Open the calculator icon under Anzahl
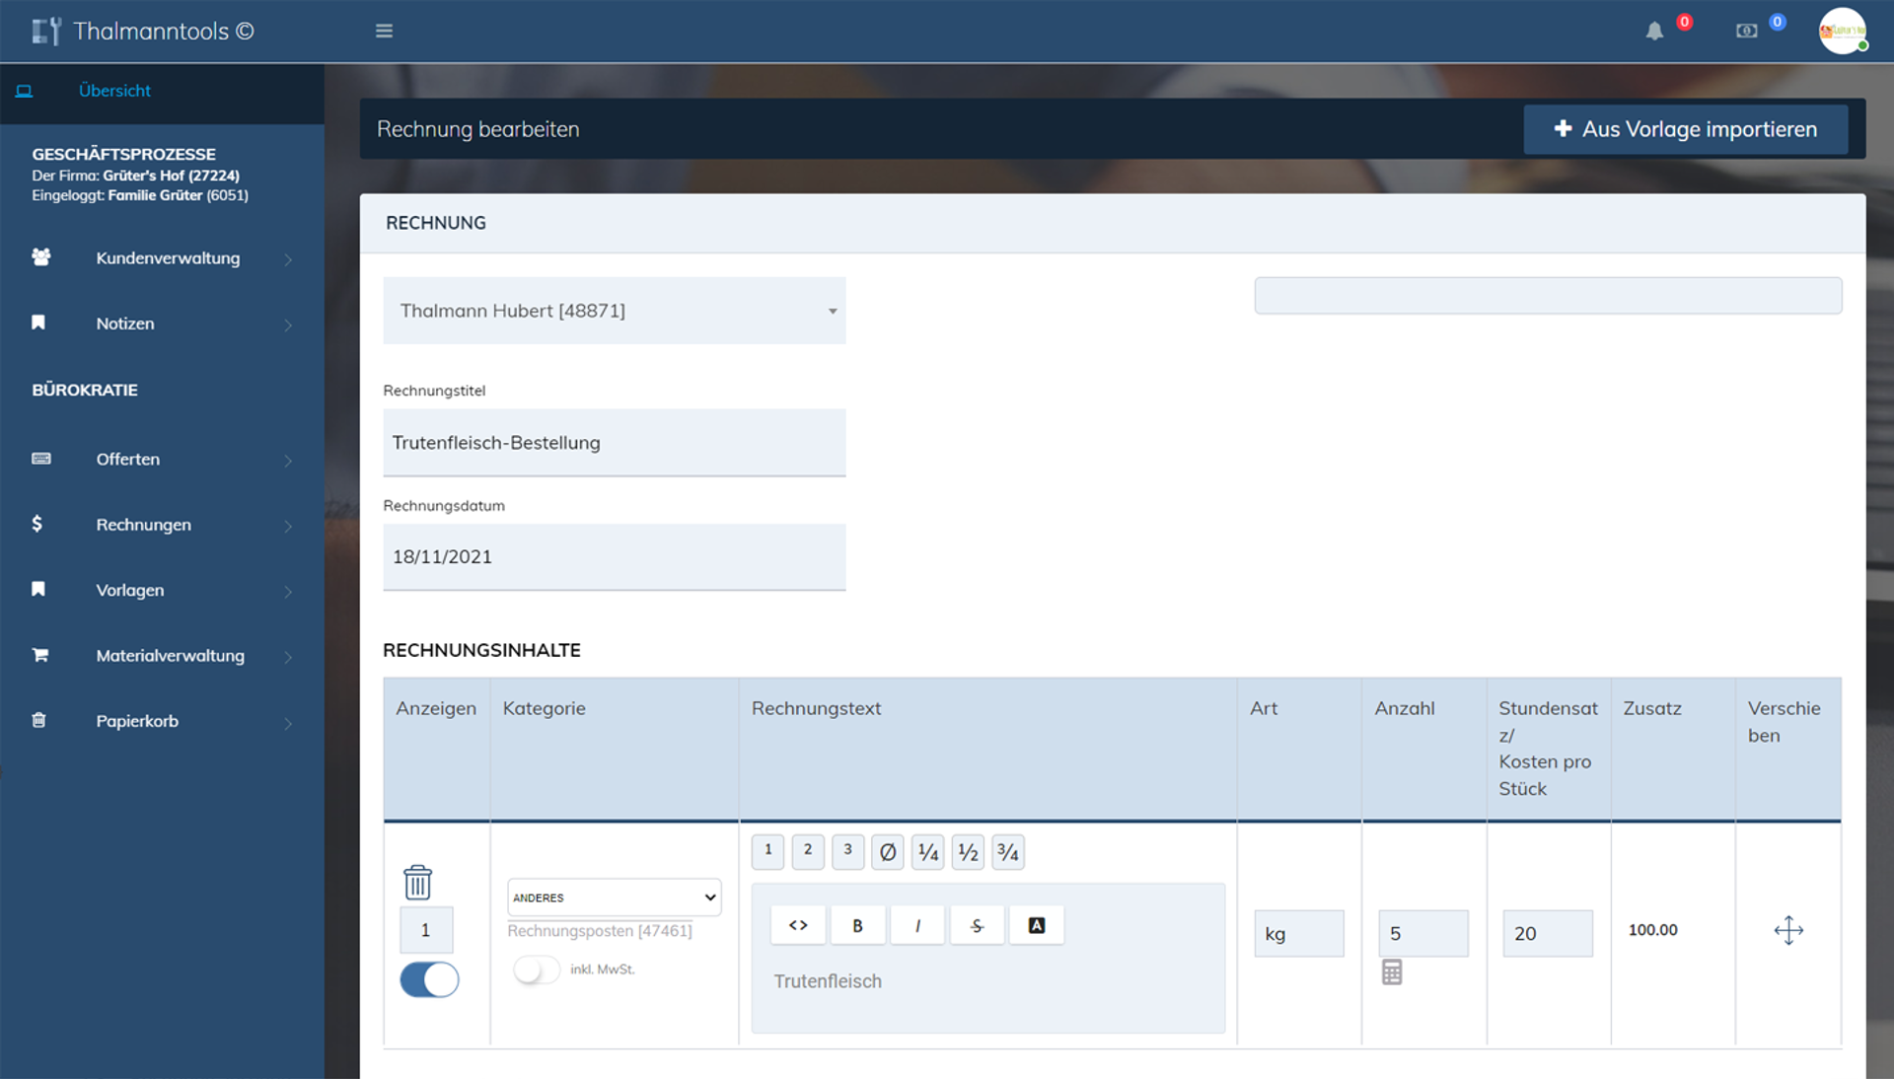This screenshot has width=1894, height=1079. click(x=1392, y=972)
